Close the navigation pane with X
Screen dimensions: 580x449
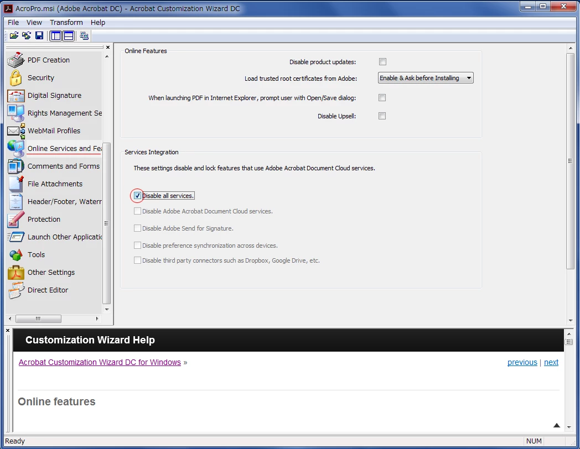107,48
